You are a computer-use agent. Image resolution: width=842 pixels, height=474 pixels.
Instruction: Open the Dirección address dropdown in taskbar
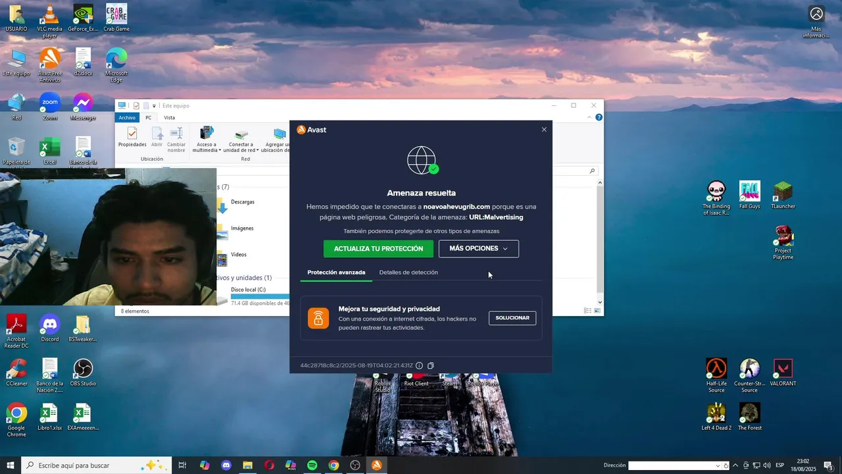pyautogui.click(x=717, y=465)
